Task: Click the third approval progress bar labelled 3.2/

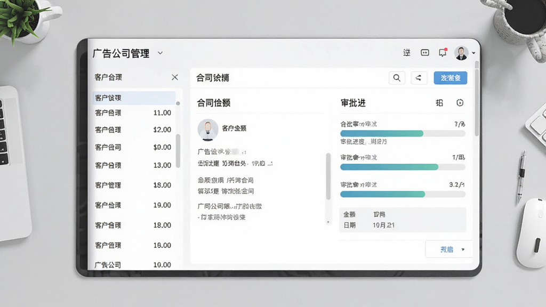Action: pyautogui.click(x=403, y=194)
